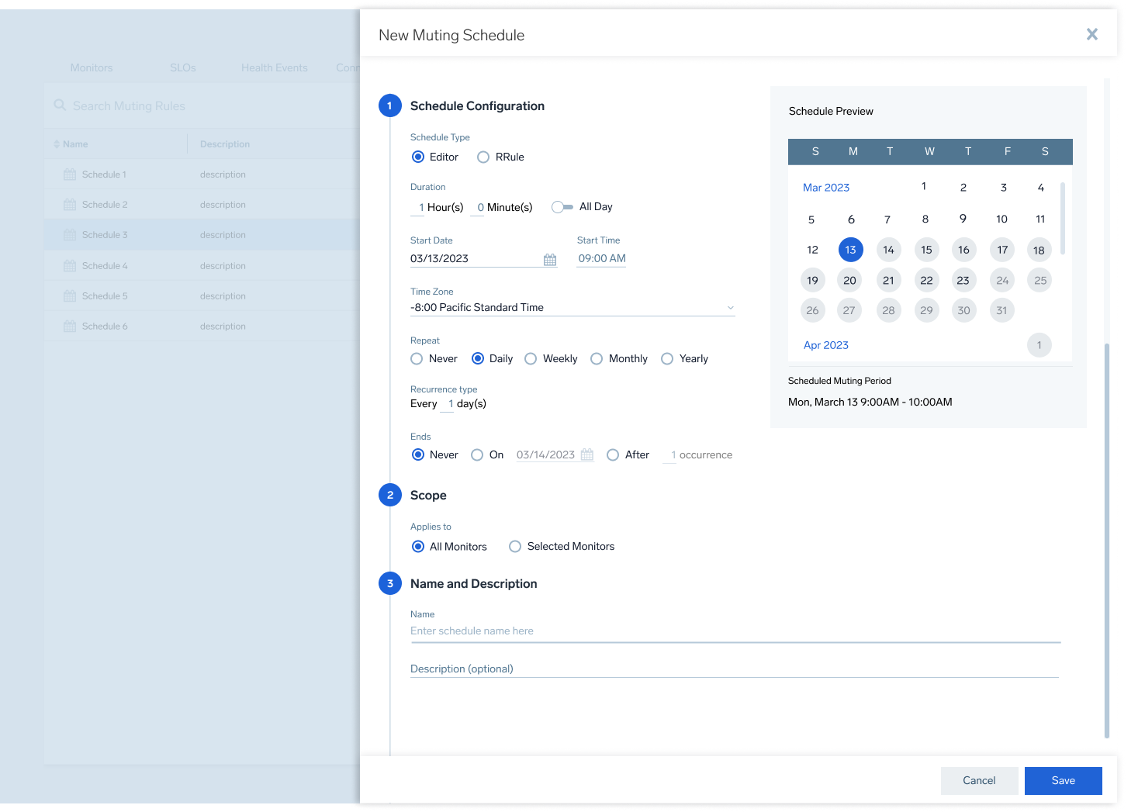Click the calendar icon next to Schedule 1
Viewport: 1145px width, 812px height.
[68, 174]
